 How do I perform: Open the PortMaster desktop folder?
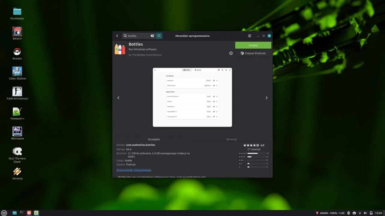click(17, 13)
